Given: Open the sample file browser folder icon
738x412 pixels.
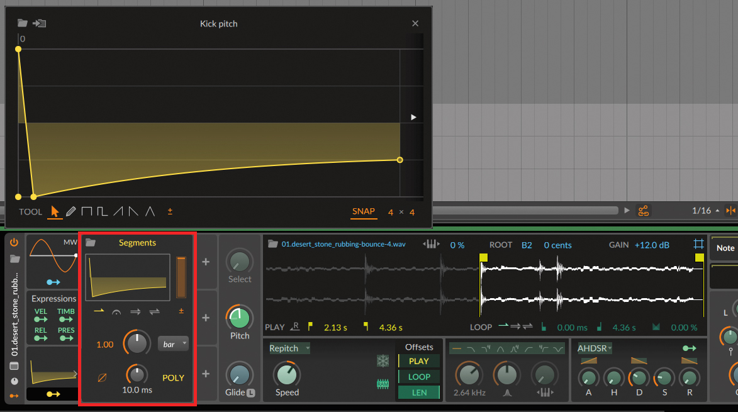Looking at the screenshot, I should 272,243.
